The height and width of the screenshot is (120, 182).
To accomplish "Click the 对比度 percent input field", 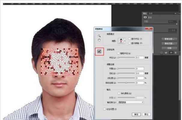I will [x=140, y=78].
